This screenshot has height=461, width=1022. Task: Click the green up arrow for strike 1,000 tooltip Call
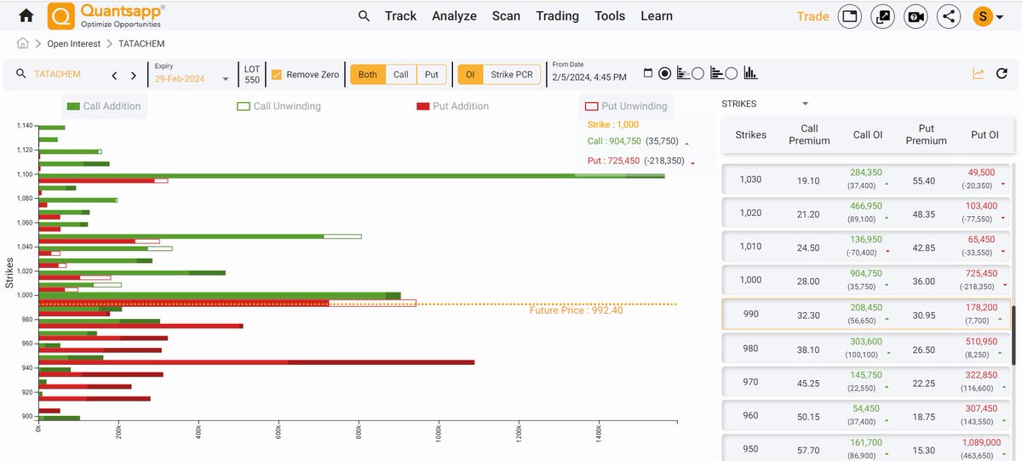(x=686, y=143)
